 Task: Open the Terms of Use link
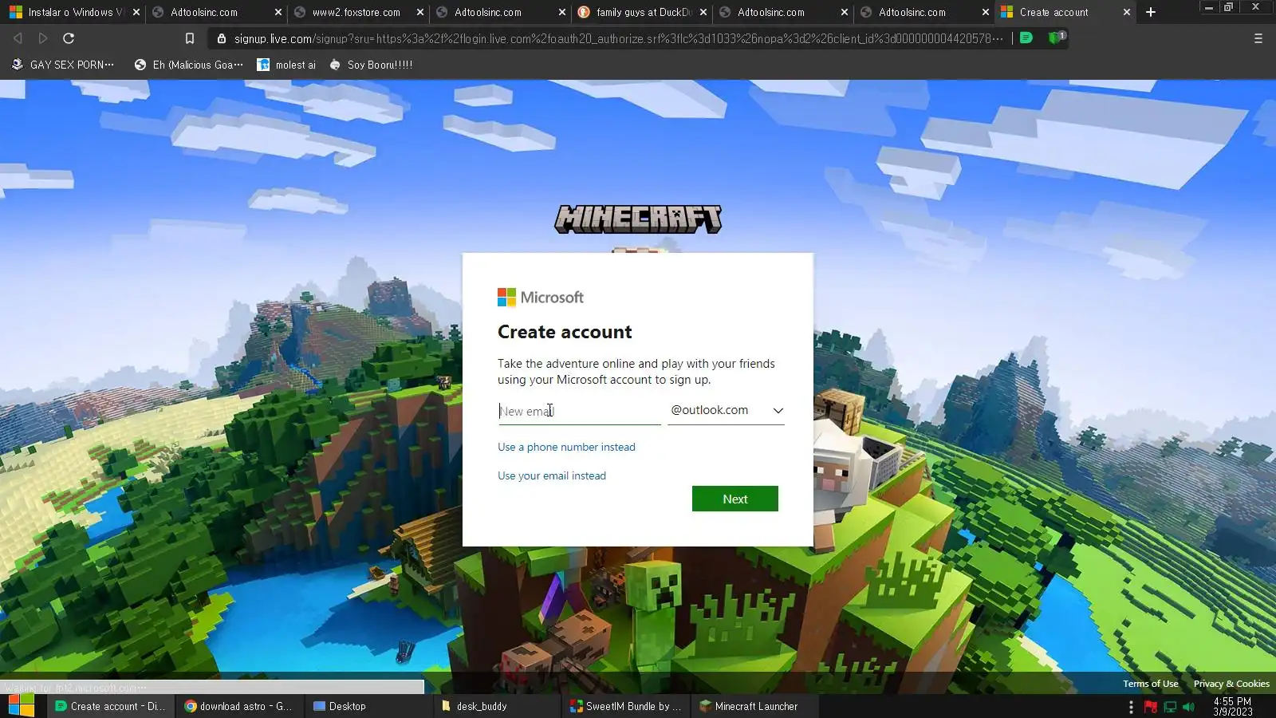1150,684
